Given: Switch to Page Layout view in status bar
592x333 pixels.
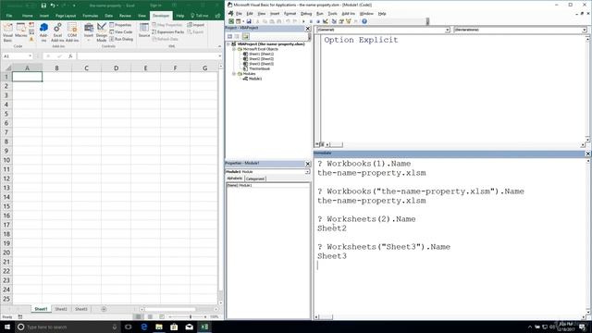Looking at the screenshot, I should (x=150, y=316).
